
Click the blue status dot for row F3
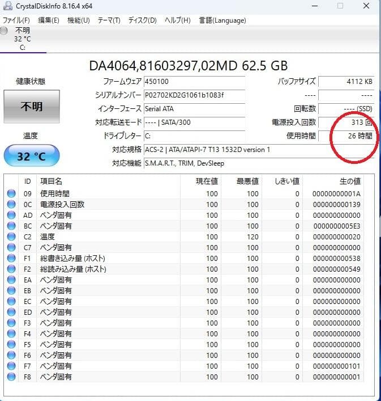click(x=11, y=323)
